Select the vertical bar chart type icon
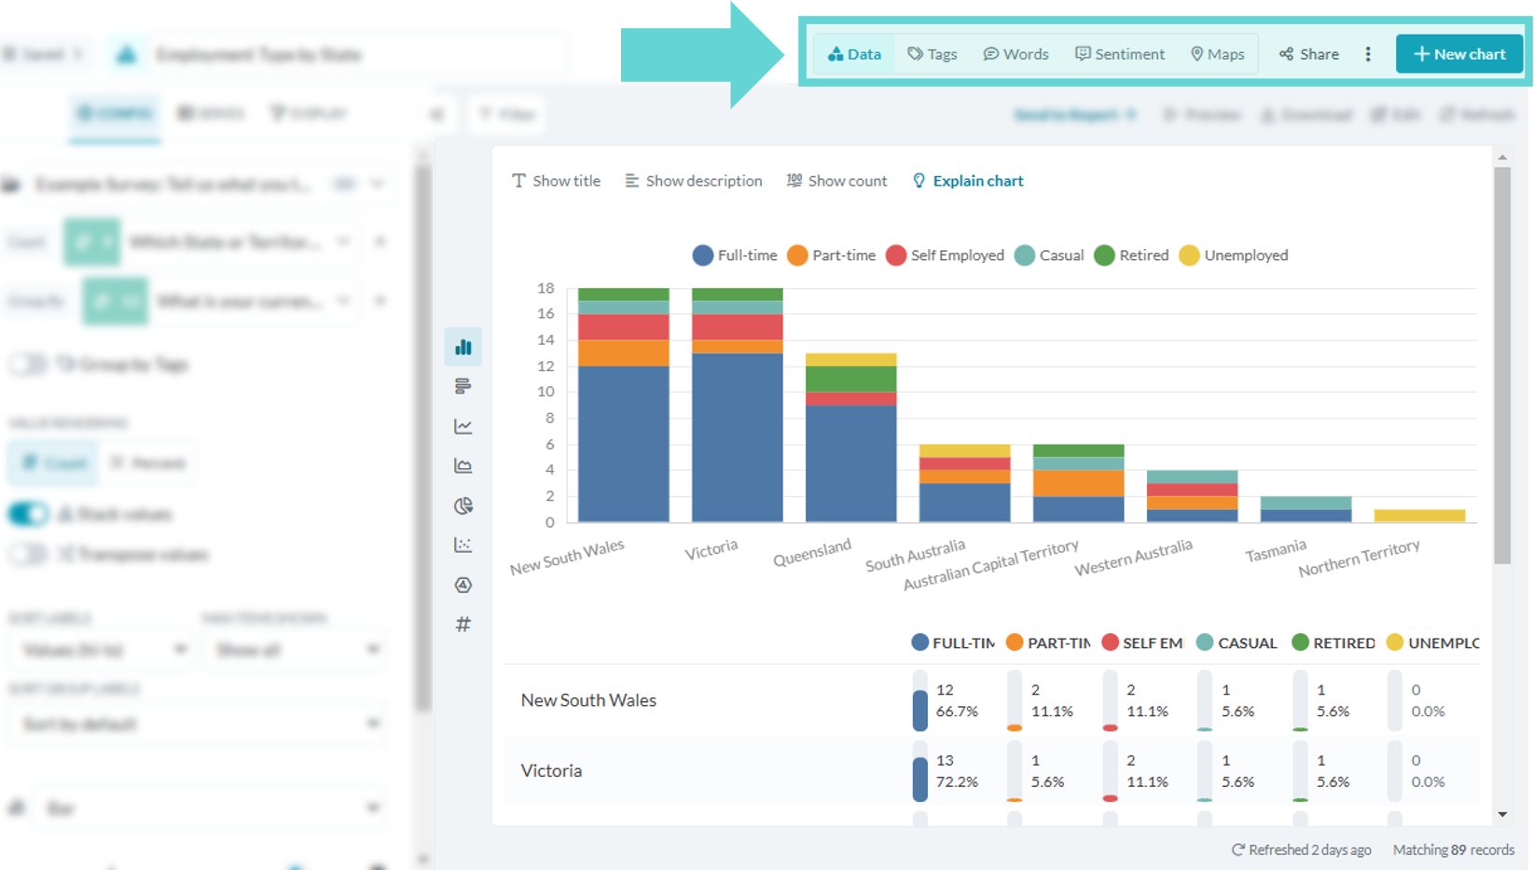1534x870 pixels. (463, 347)
